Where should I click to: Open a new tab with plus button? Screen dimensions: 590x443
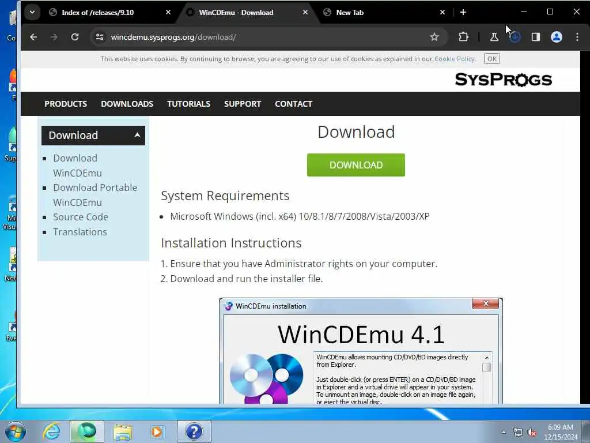[x=463, y=12]
